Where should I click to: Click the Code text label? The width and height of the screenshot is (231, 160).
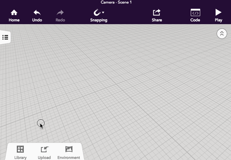[195, 20]
